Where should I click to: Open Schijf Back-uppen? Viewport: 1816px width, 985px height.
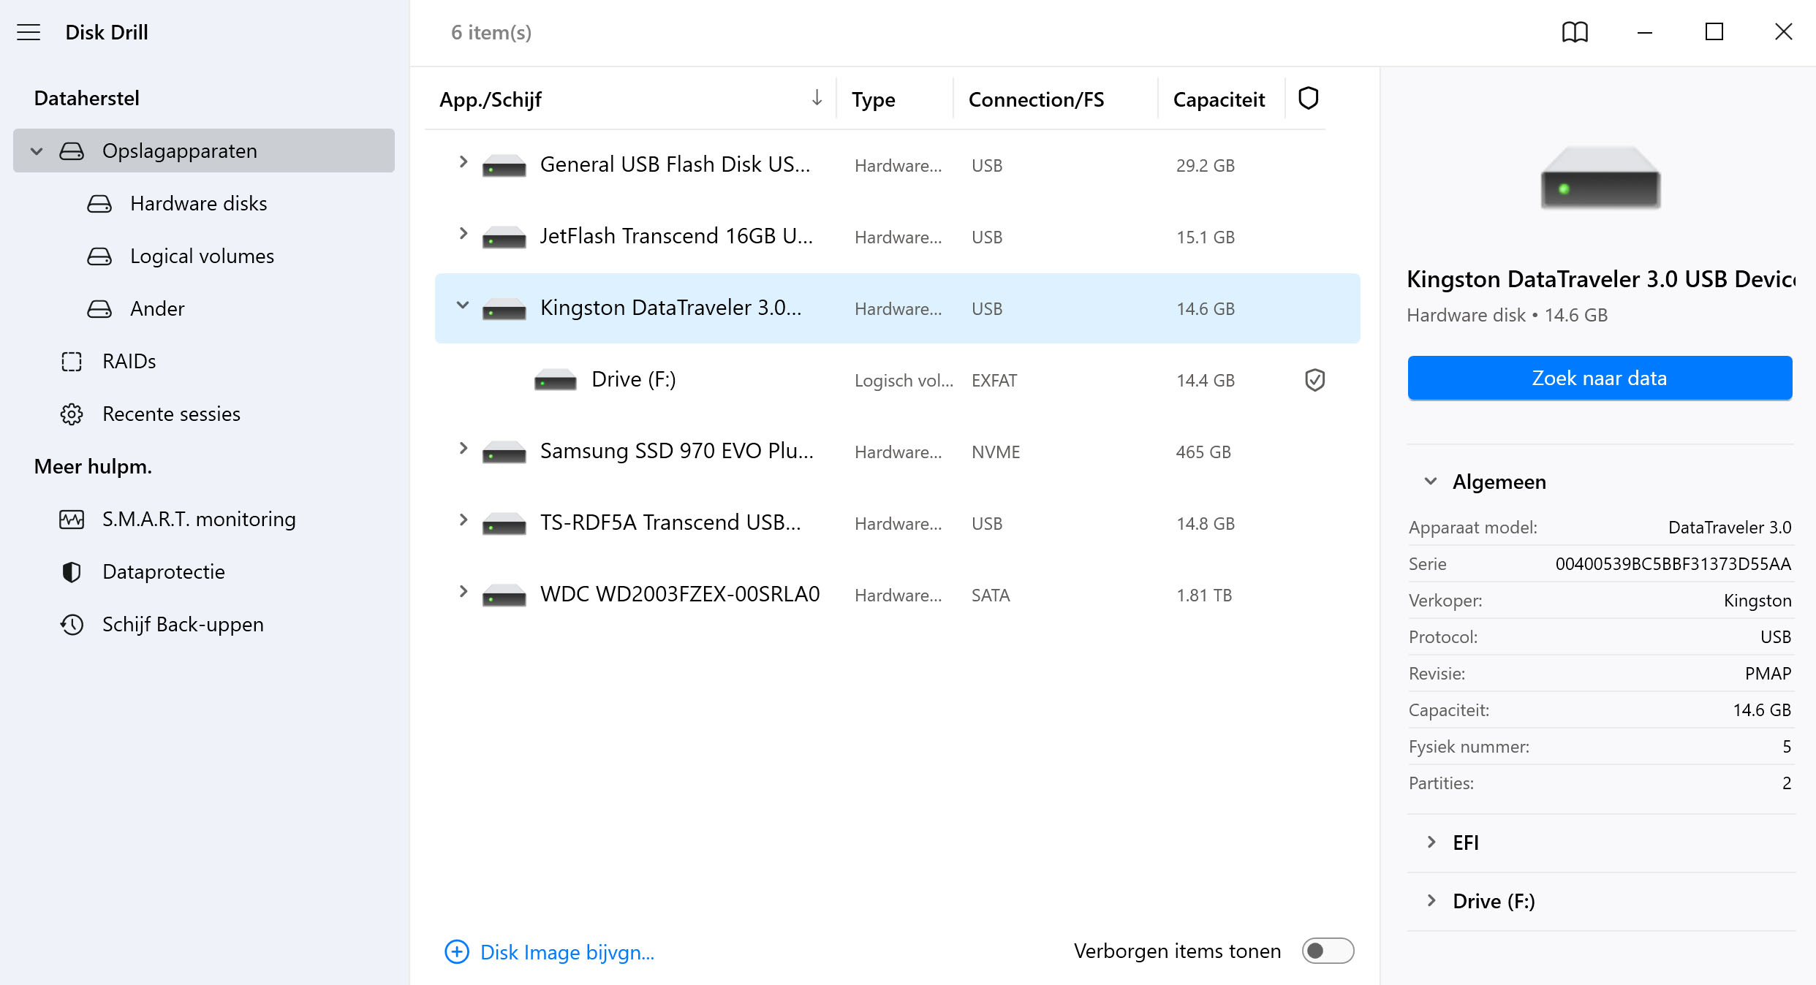183,625
